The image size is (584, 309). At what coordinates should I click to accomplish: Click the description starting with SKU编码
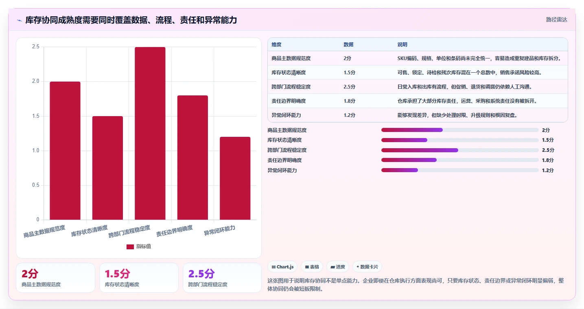479,58
